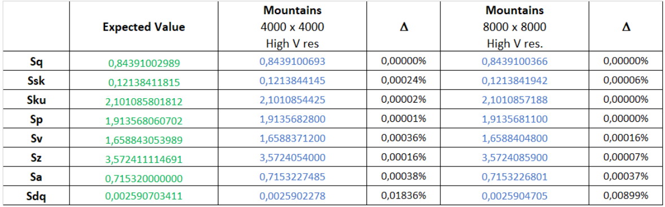Screen dimensions: 665x207
Task: Click the cell showing 0,0025904705
Action: 515,196
